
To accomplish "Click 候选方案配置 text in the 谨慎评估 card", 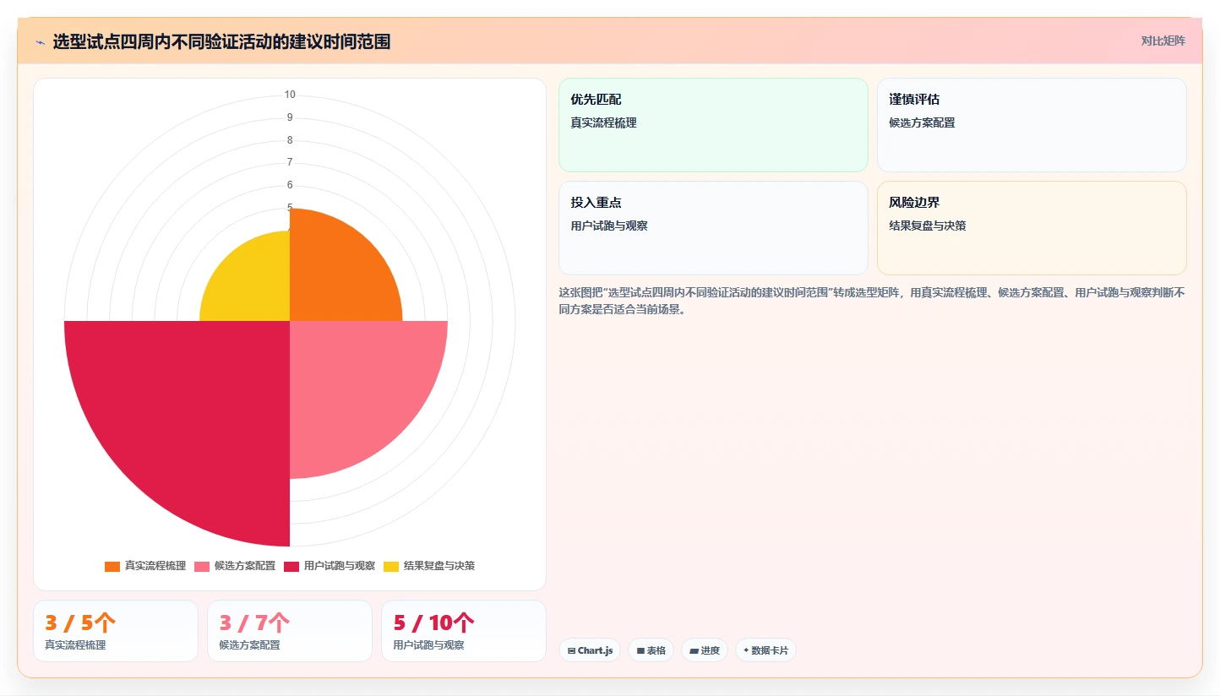I will coord(922,122).
